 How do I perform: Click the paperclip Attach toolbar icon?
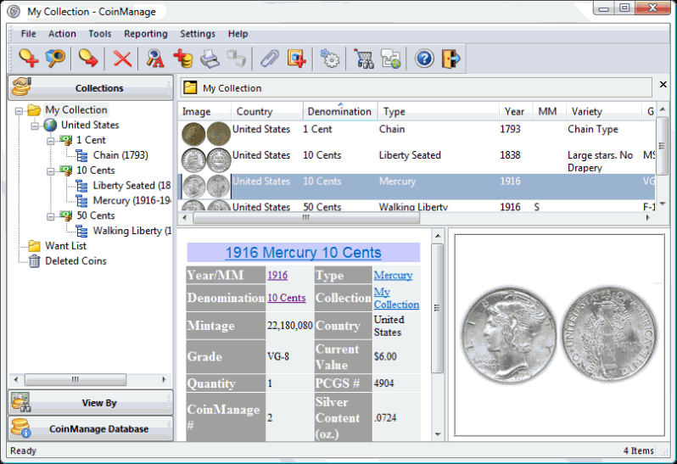(x=270, y=59)
